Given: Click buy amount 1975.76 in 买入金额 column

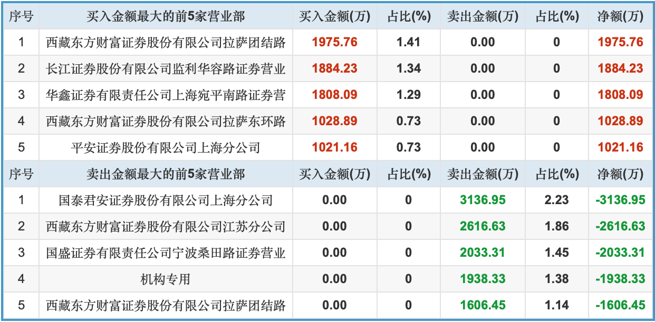Looking at the screenshot, I should point(334,42).
